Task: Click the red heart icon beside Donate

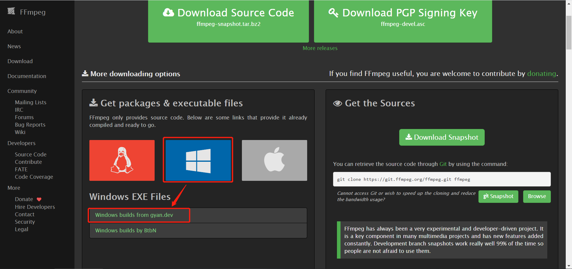Action: tap(39, 199)
